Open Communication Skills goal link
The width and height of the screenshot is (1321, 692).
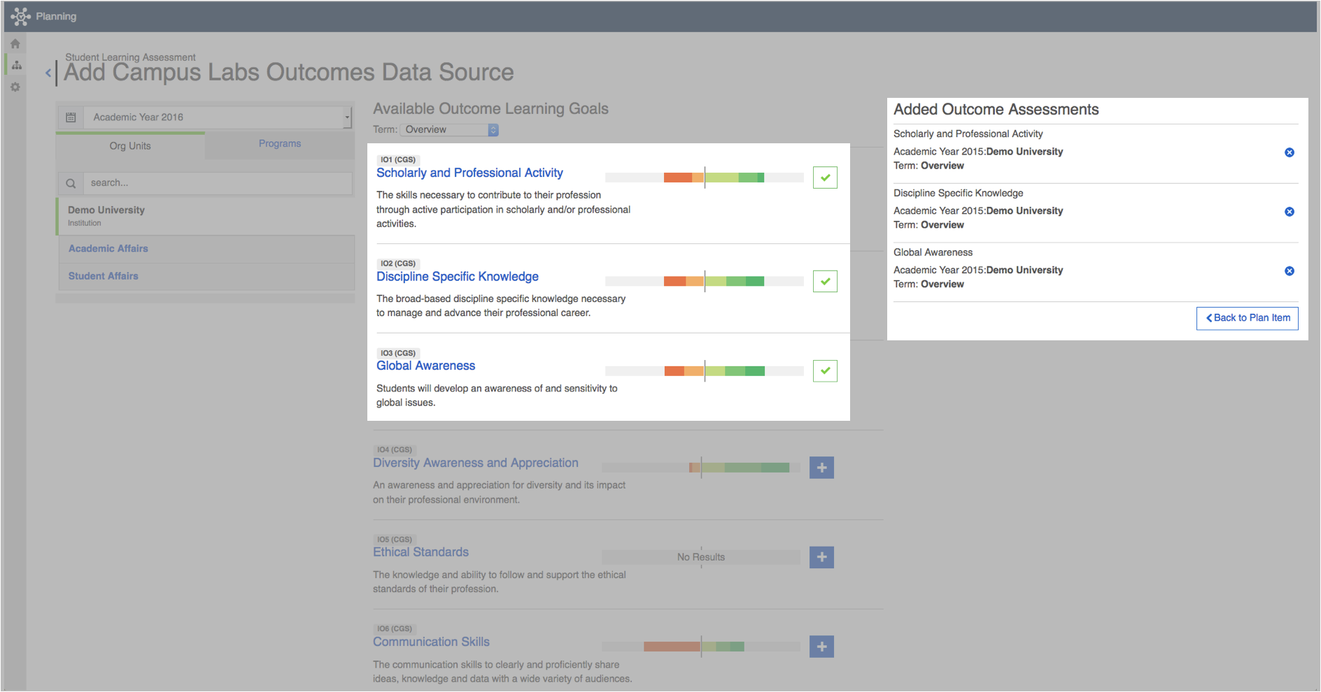(431, 642)
